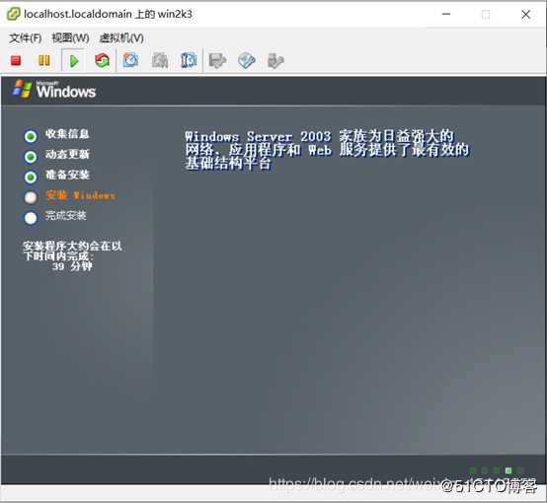Click the console window title bar icon
The width and height of the screenshot is (547, 503).
[x=13, y=14]
